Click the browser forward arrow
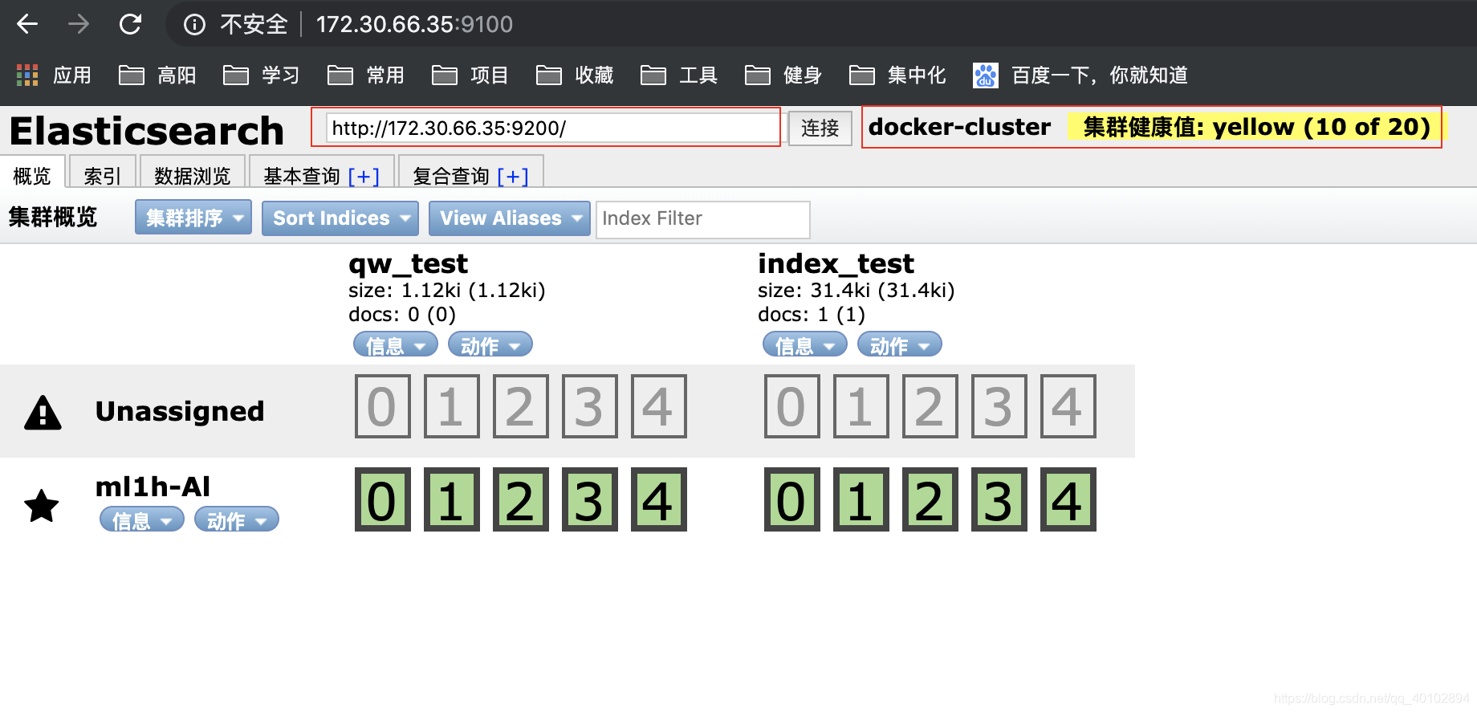This screenshot has width=1477, height=713. point(79,24)
